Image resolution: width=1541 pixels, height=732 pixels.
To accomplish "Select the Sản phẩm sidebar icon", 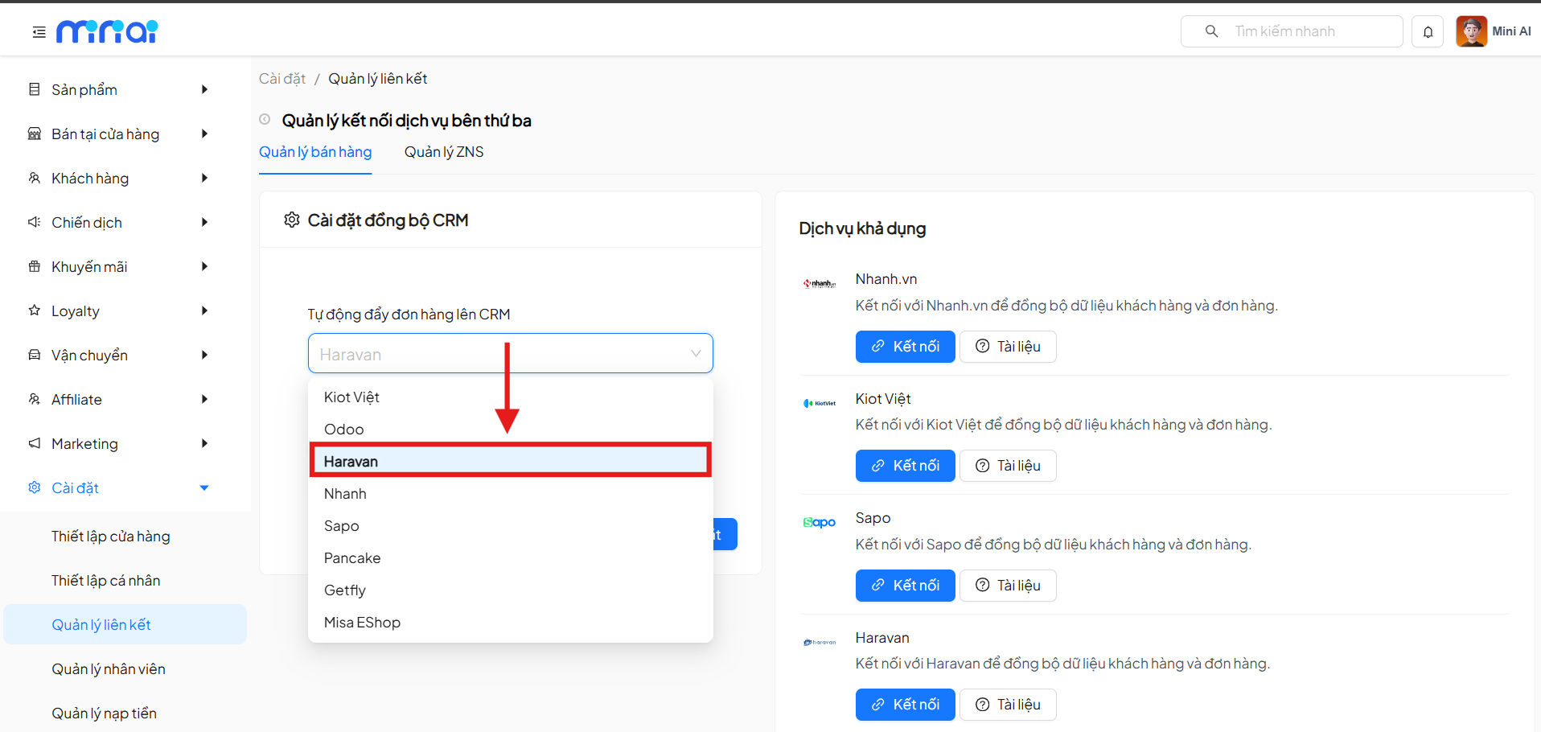I will (33, 89).
